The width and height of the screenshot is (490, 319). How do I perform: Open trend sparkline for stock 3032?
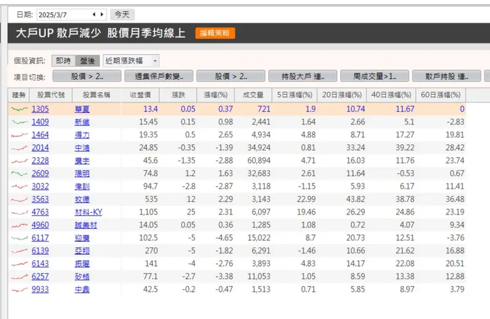19,187
